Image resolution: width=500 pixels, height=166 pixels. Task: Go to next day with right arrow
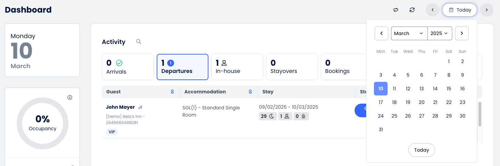click(x=487, y=10)
